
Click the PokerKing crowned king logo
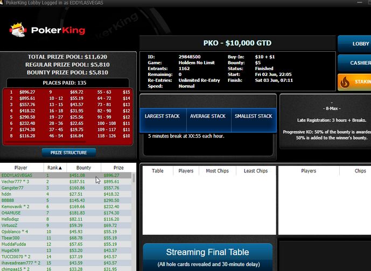click(x=18, y=30)
